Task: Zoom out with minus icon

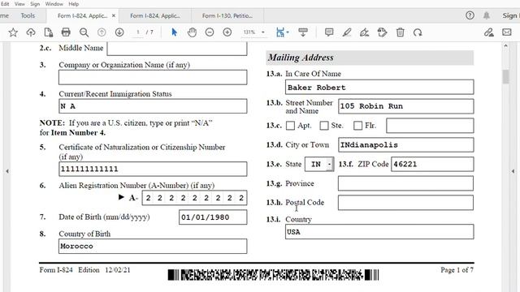Action: 210,32
